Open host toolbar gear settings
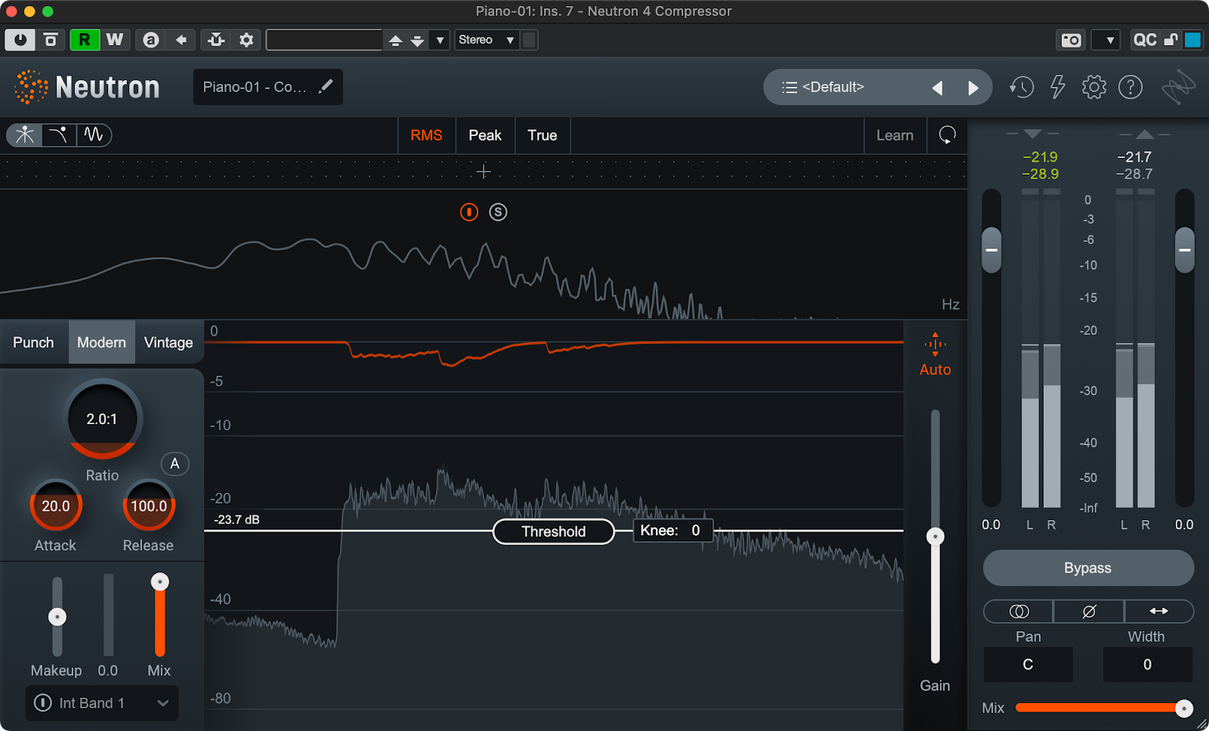 246,40
